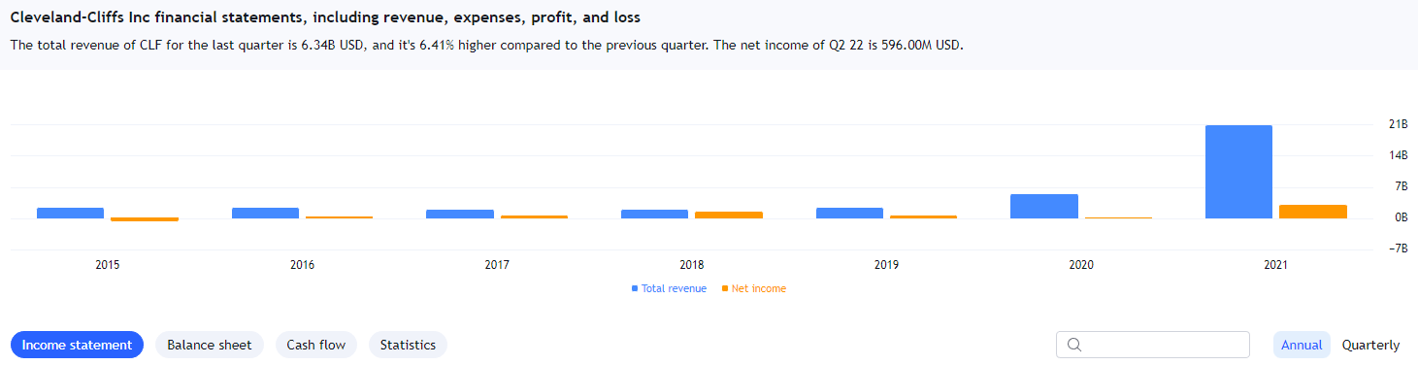Focus the financials search field
1418x365 pixels.
(1153, 345)
